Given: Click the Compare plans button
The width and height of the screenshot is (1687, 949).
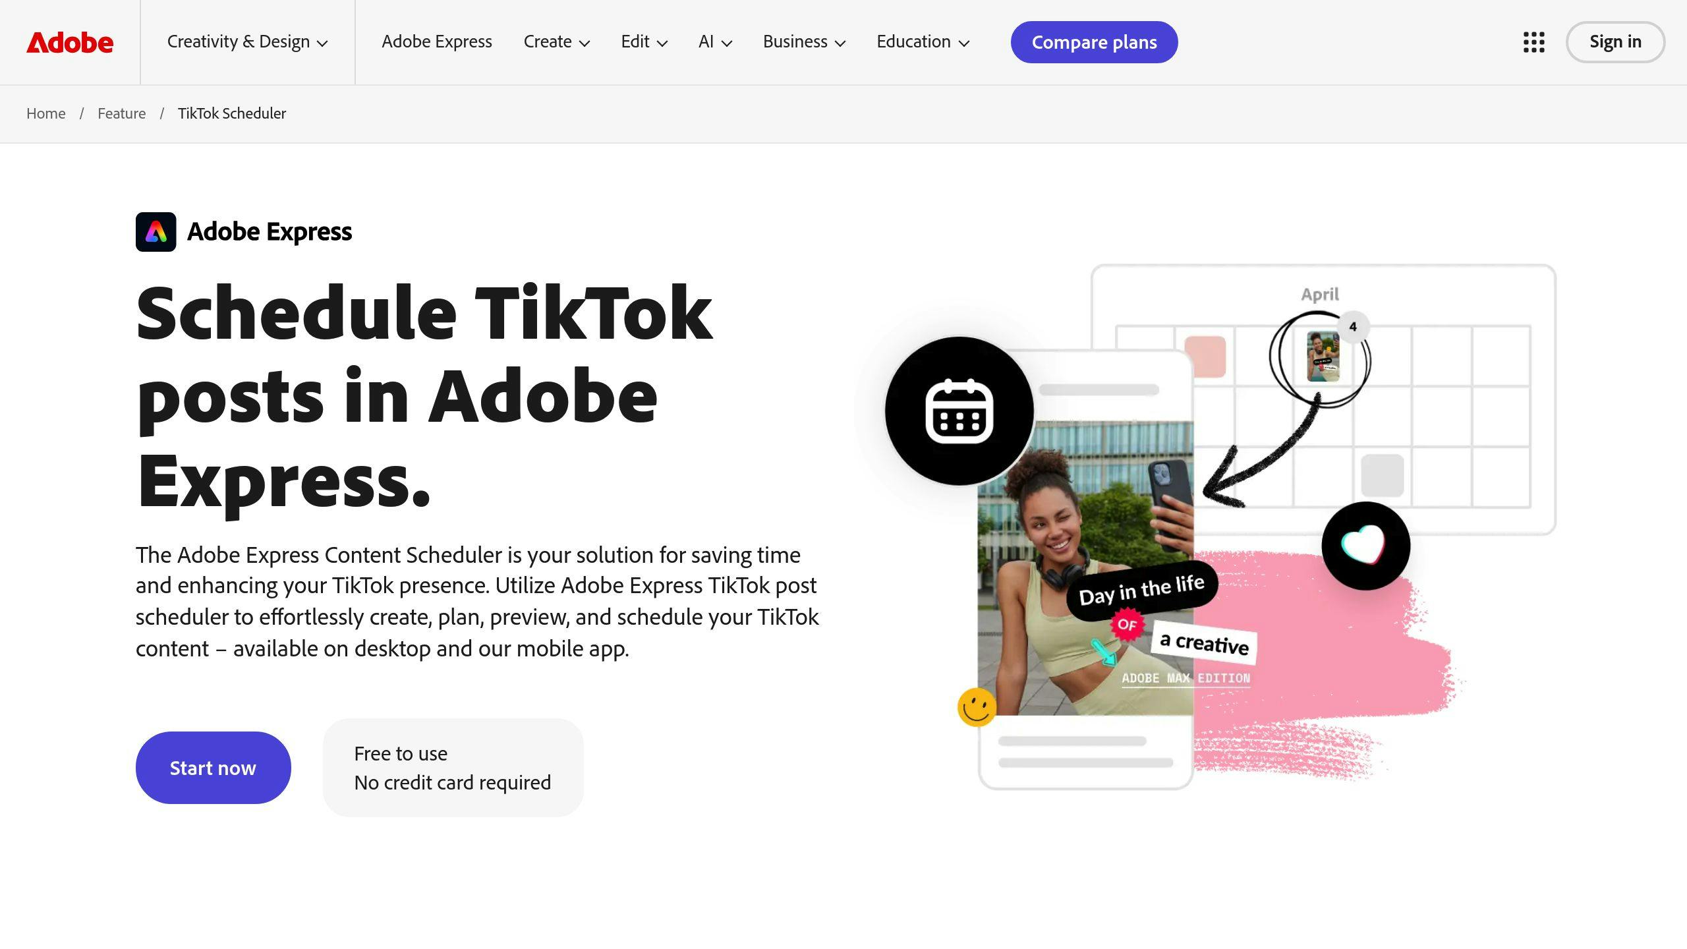Looking at the screenshot, I should click(x=1094, y=42).
